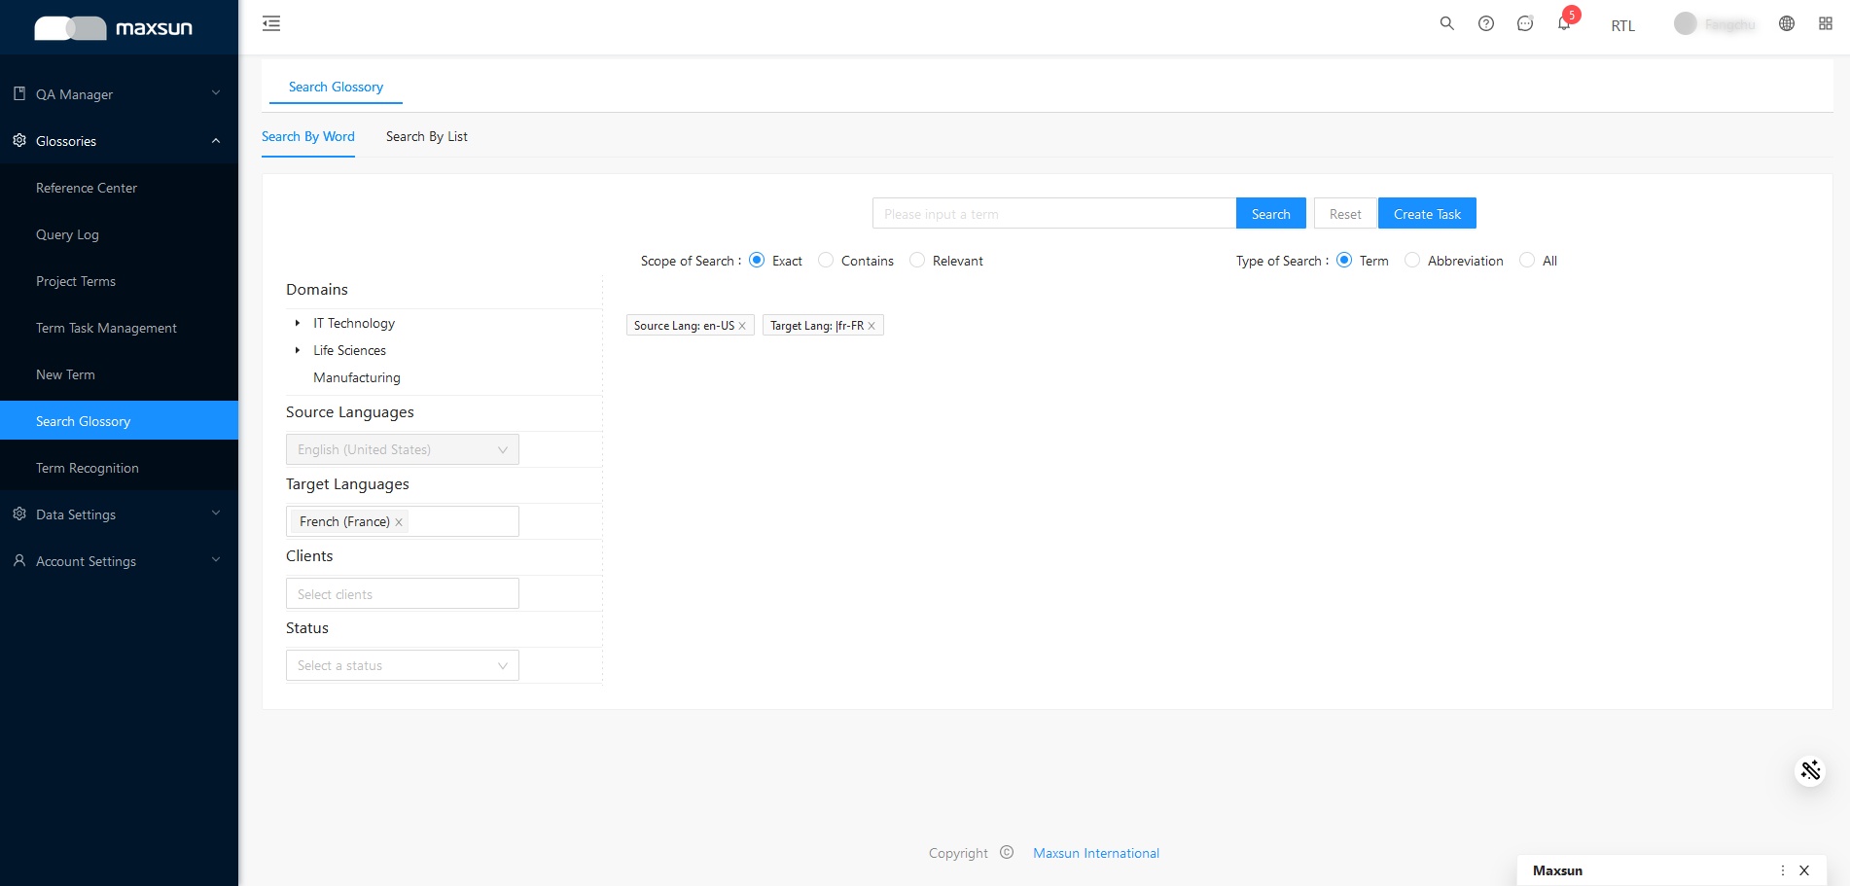Image resolution: width=1850 pixels, height=886 pixels.
Task: Remove the Source Lang en-US filter tag
Action: [x=742, y=326]
